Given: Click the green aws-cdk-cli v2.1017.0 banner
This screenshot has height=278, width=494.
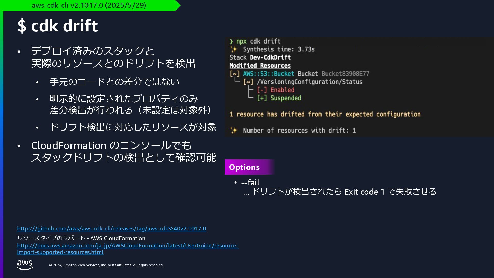Looking at the screenshot, I should coord(89,5).
